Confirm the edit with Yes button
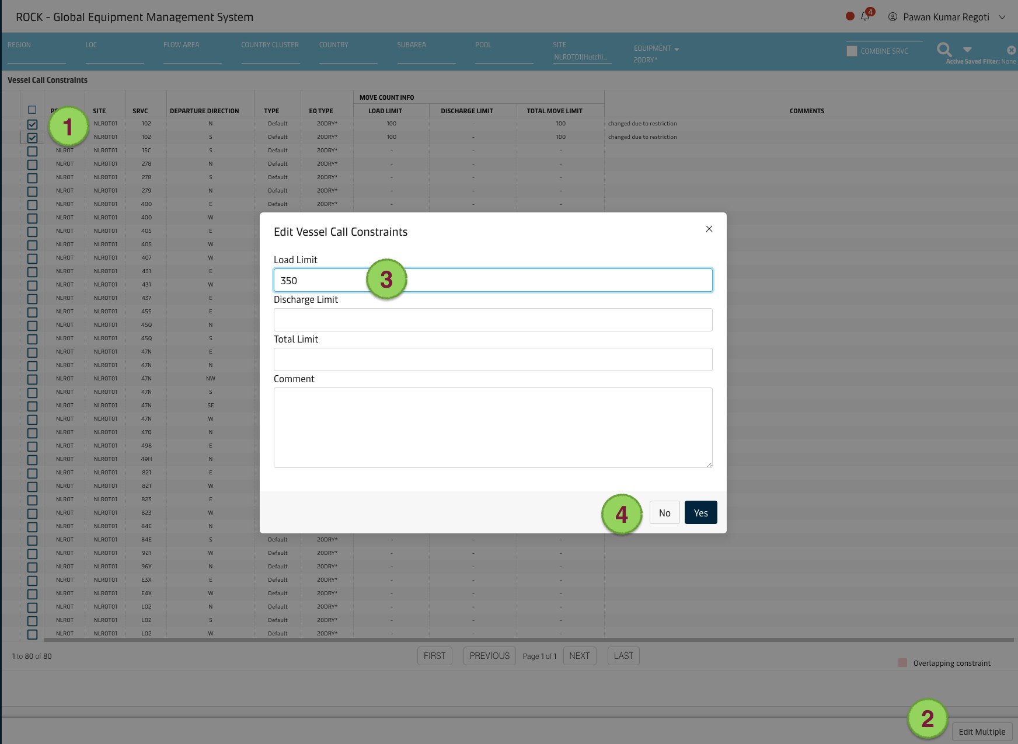This screenshot has height=744, width=1018. 700,513
